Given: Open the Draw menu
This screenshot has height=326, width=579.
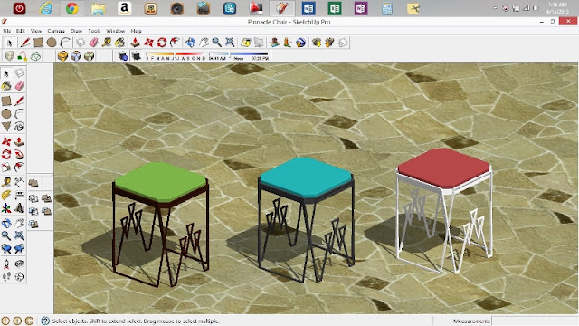Looking at the screenshot, I should pos(76,31).
